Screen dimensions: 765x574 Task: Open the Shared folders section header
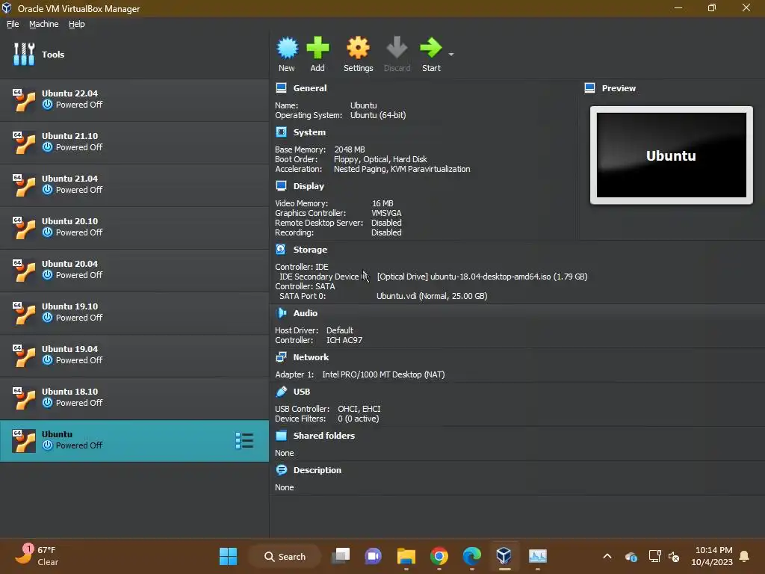coord(324,436)
